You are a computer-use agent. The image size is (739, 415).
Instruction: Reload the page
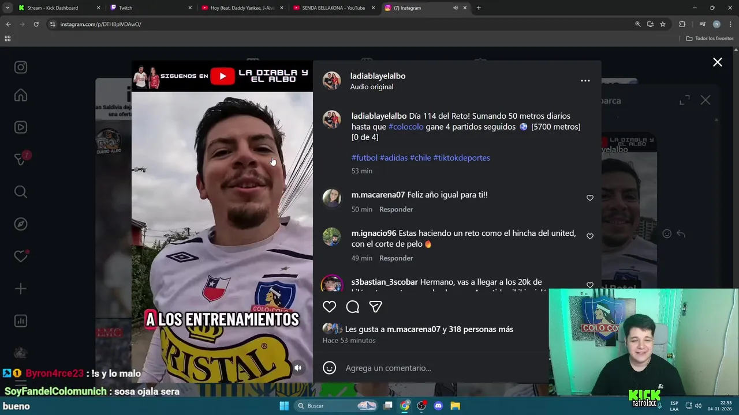point(36,24)
